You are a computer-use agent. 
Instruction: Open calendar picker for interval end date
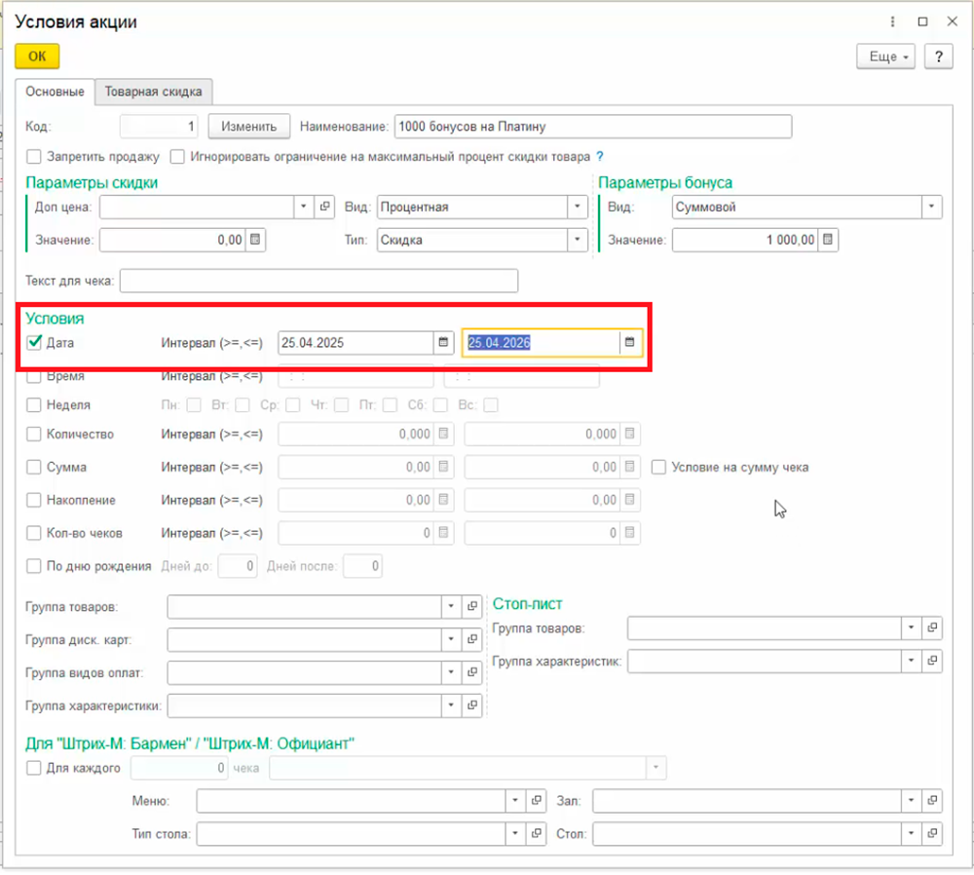point(629,343)
